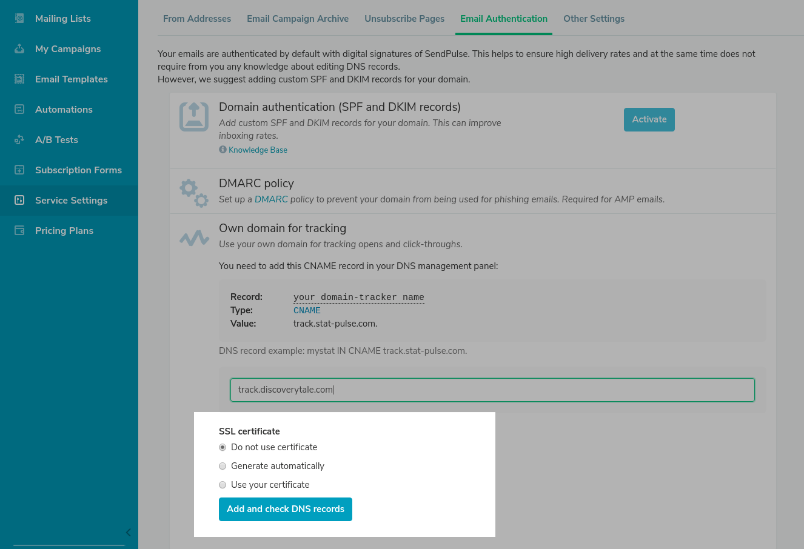Click the Email Templates sidebar icon
The height and width of the screenshot is (549, 804).
19,79
